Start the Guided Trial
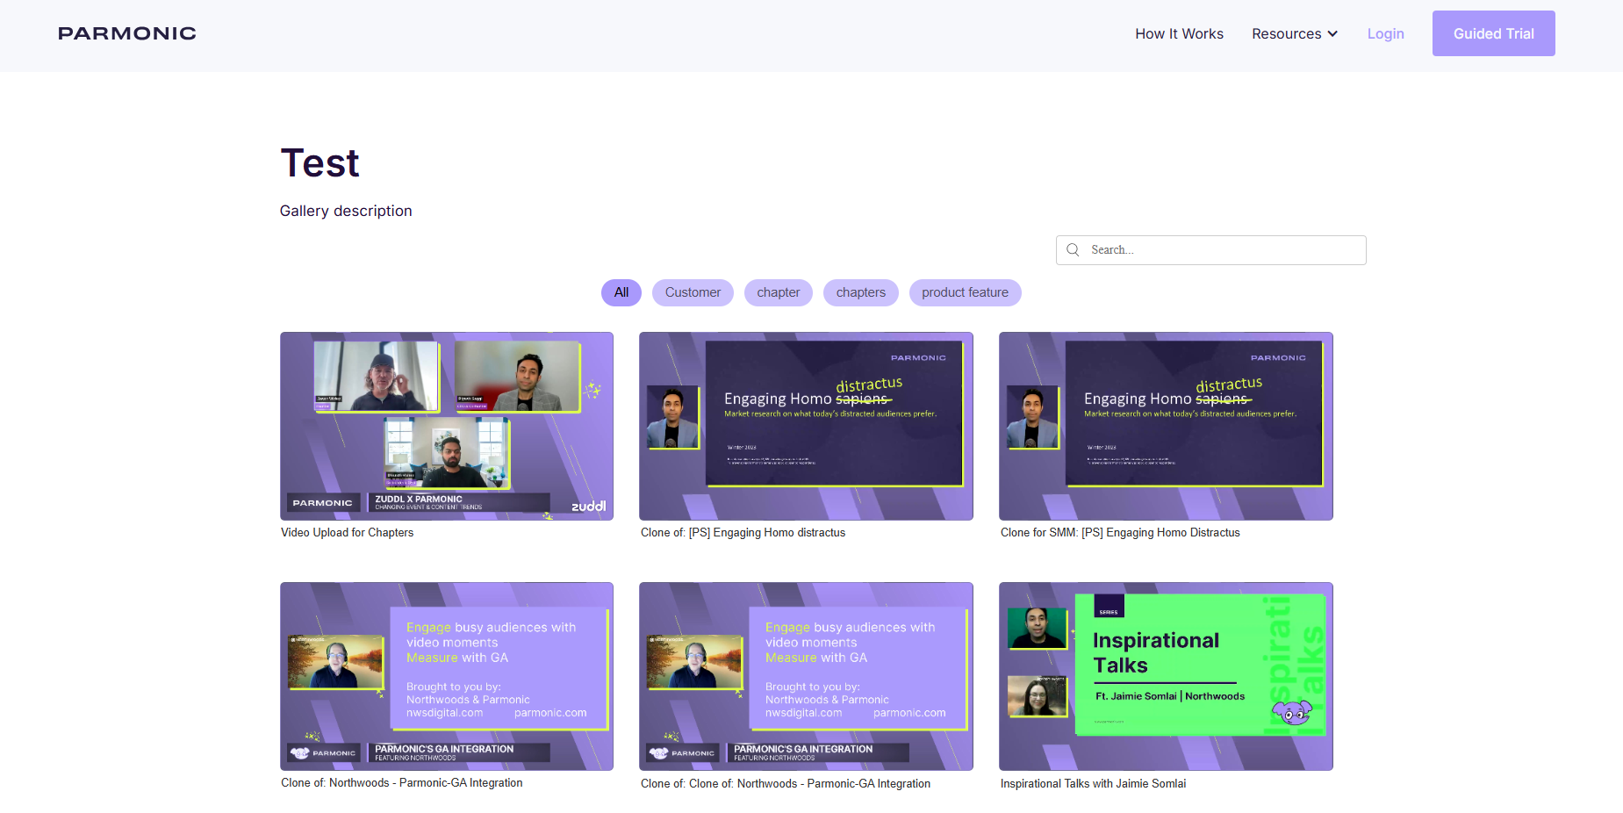 [x=1493, y=33]
